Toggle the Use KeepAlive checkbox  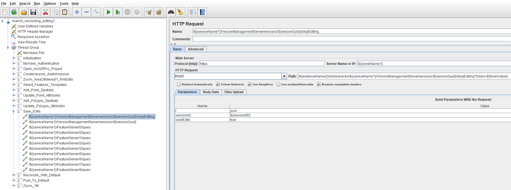(x=249, y=85)
